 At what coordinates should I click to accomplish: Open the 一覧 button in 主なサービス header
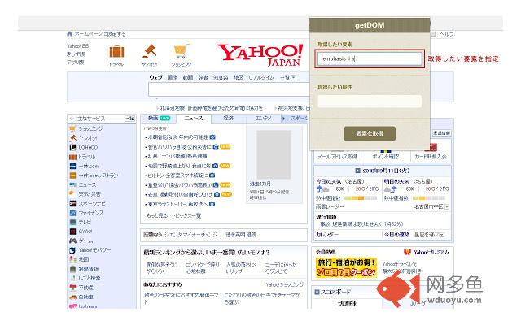[129, 119]
